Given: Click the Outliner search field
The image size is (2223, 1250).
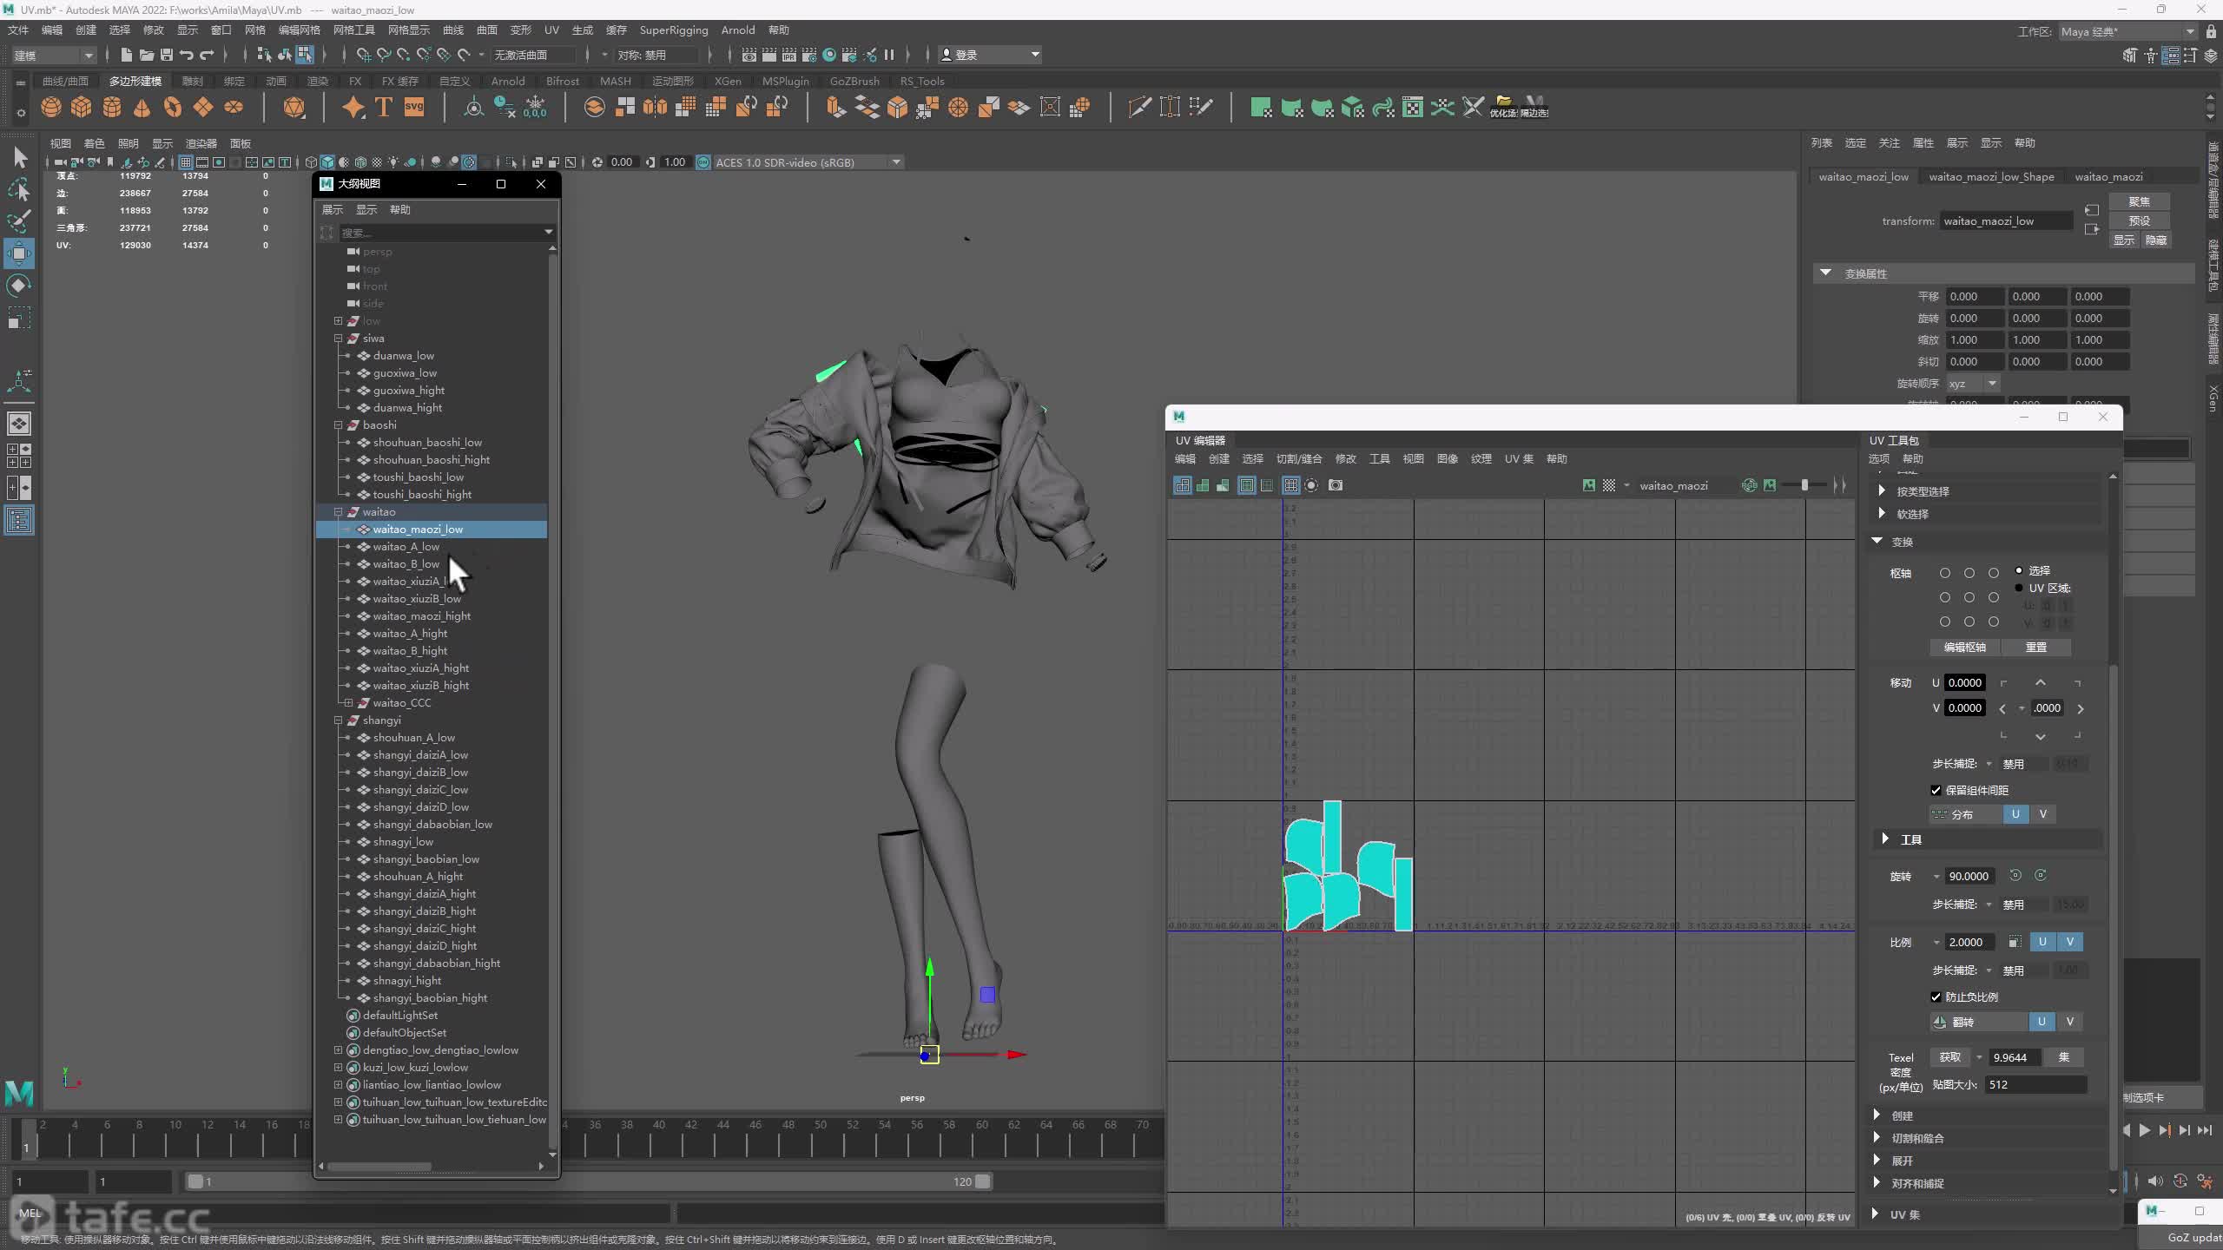Looking at the screenshot, I should click(441, 233).
